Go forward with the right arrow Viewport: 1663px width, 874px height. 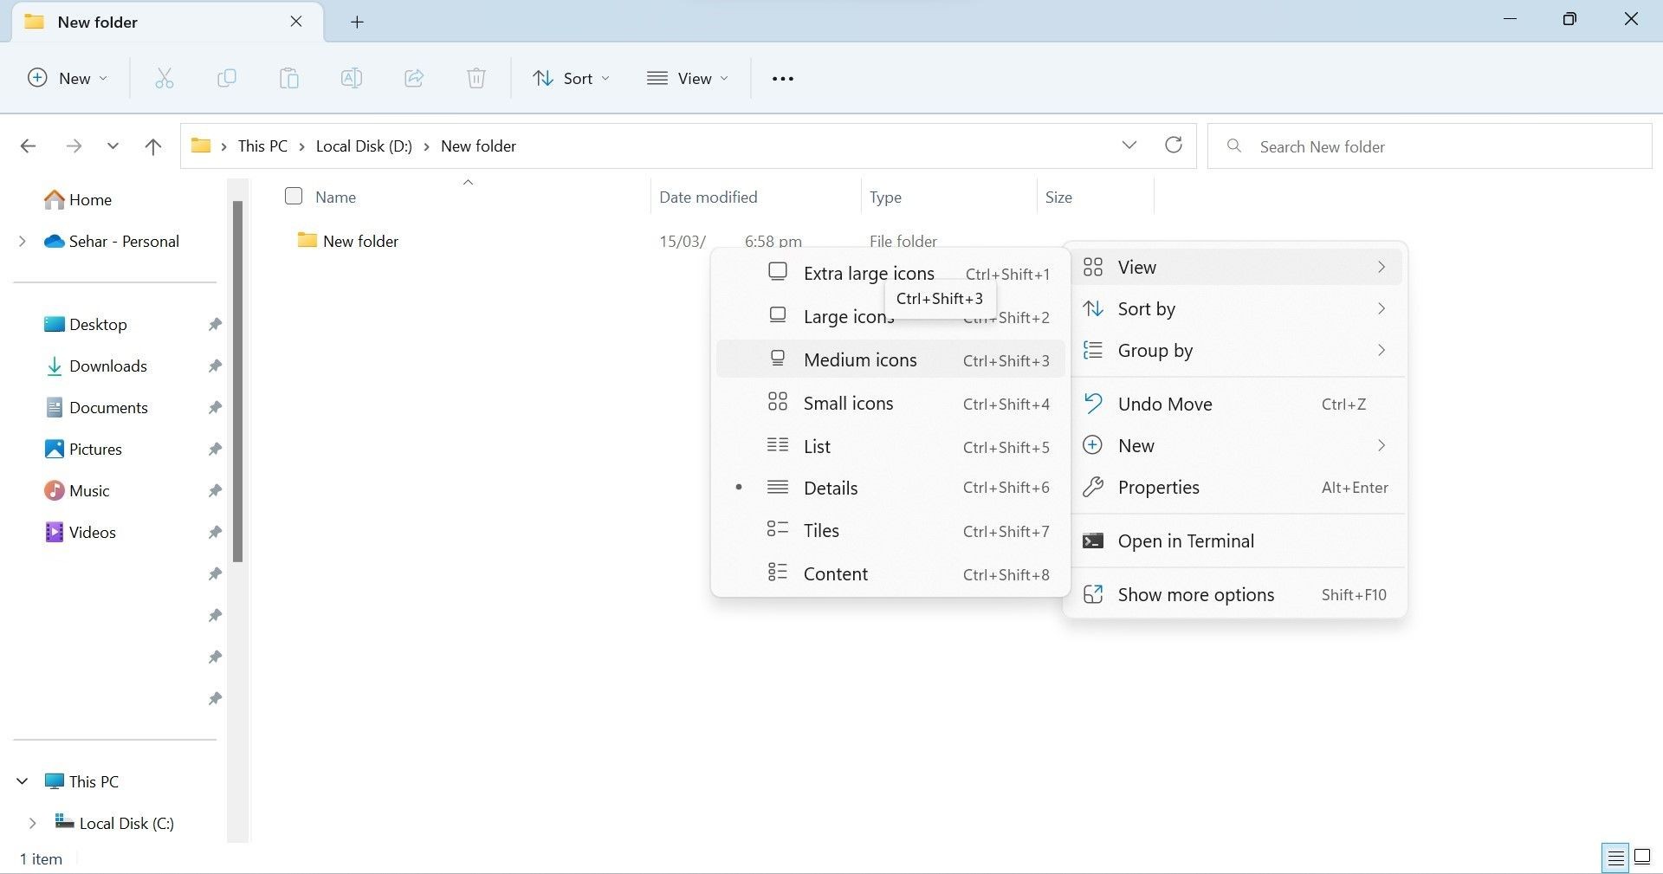(x=74, y=146)
